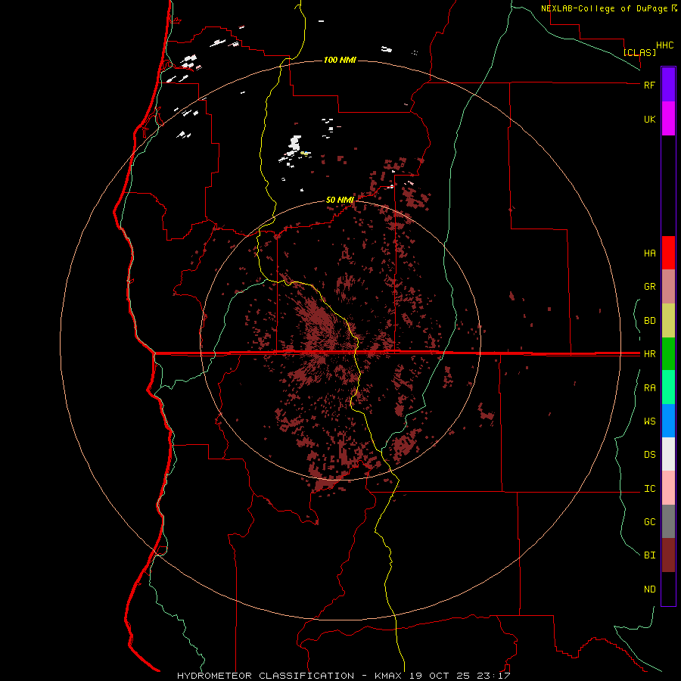Select the BI legend label

[x=649, y=555]
